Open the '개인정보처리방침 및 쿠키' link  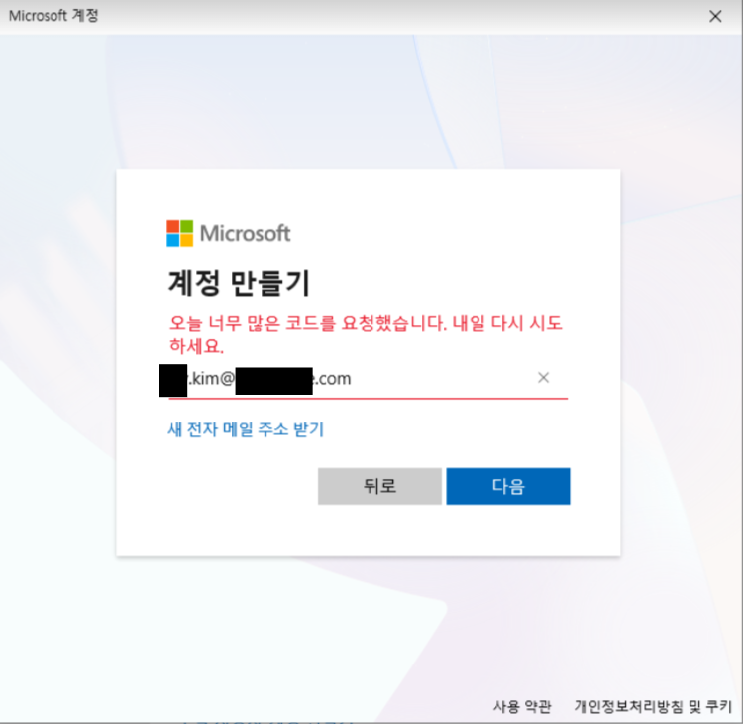(653, 706)
